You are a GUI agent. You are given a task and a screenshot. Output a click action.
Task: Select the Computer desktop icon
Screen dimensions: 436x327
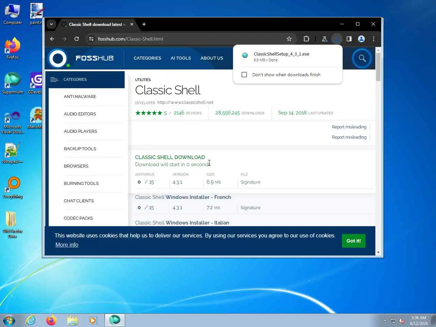[13, 14]
